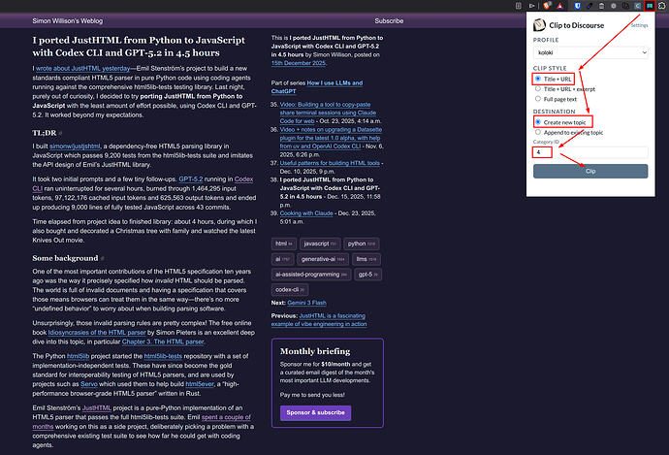Viewport: 669px width, 455px height.
Task: Select Create new topic destination
Action: (538, 122)
